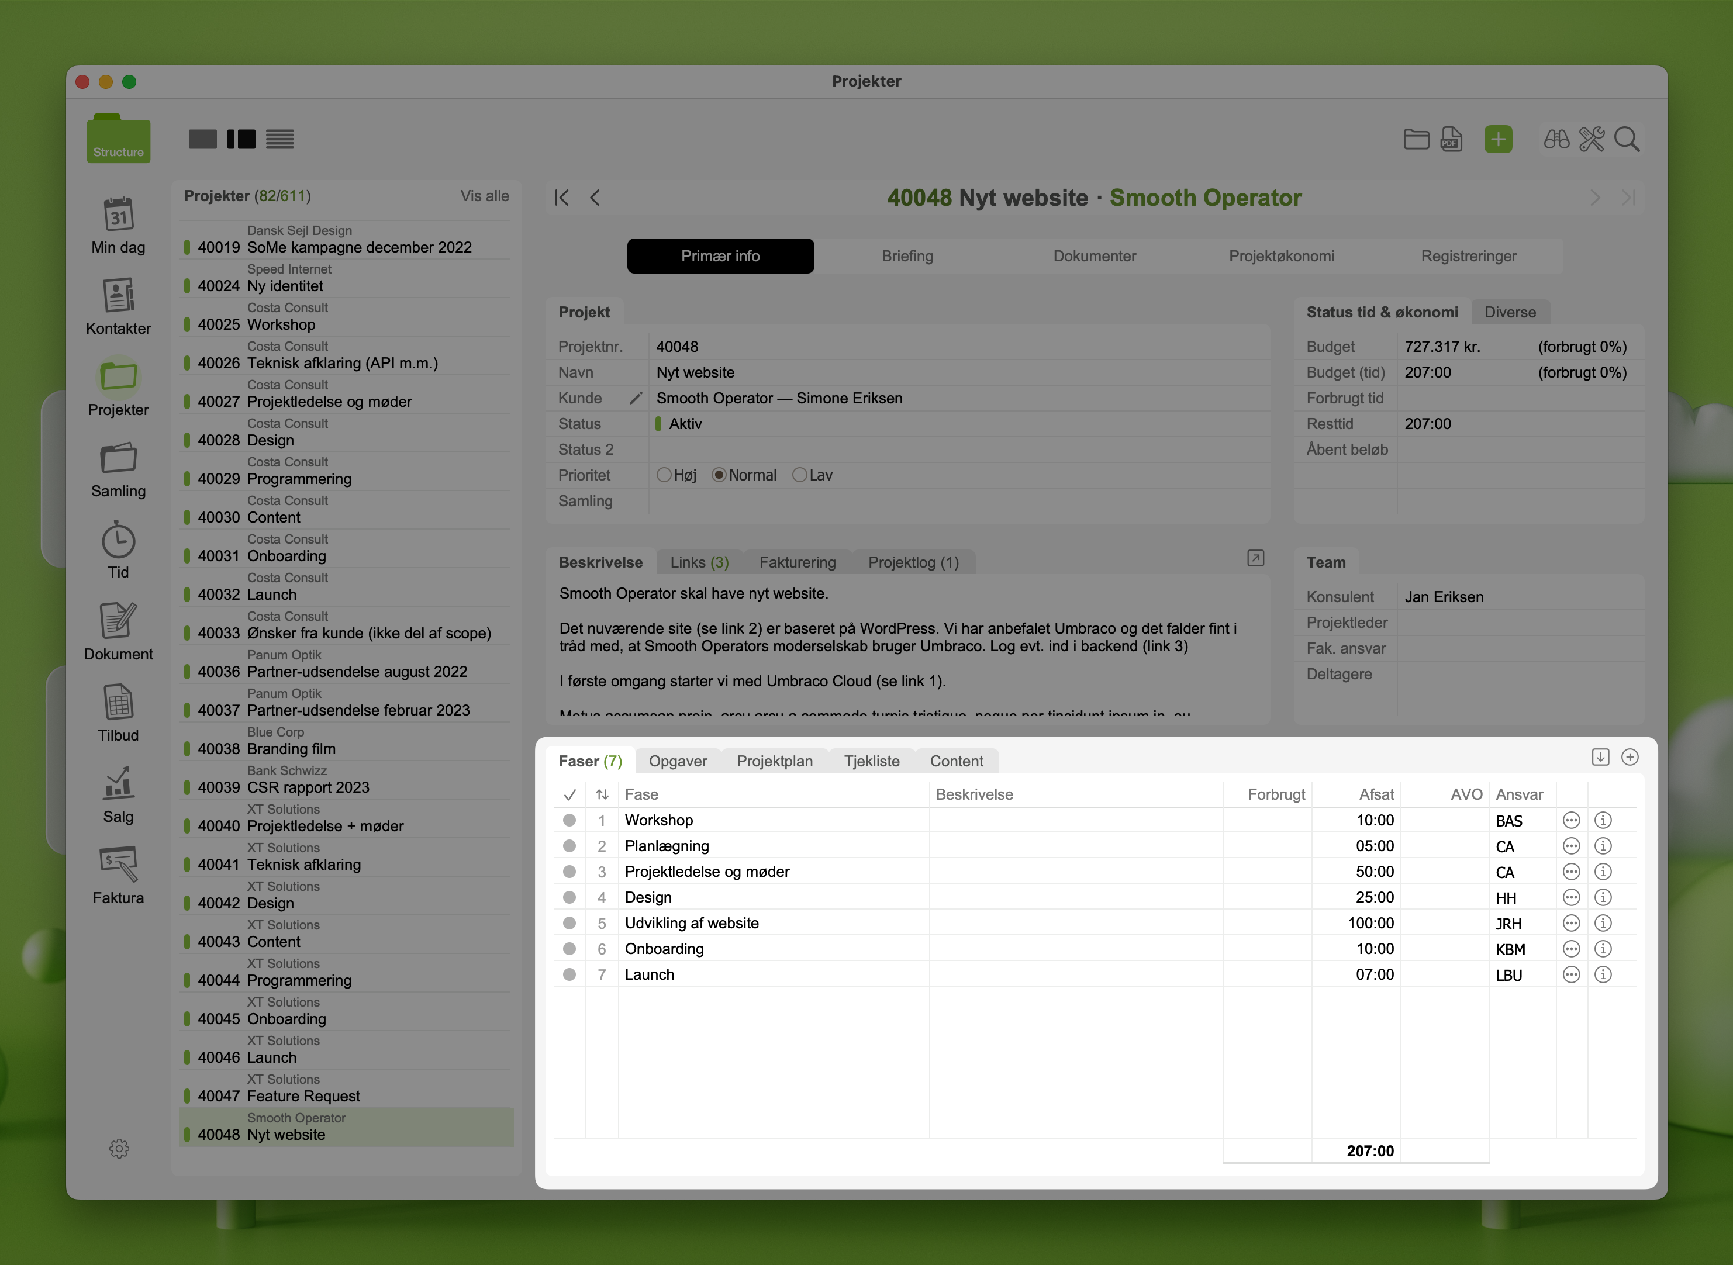Image resolution: width=1733 pixels, height=1265 pixels.
Task: Go to previous project with left chevron
Action: (595, 198)
